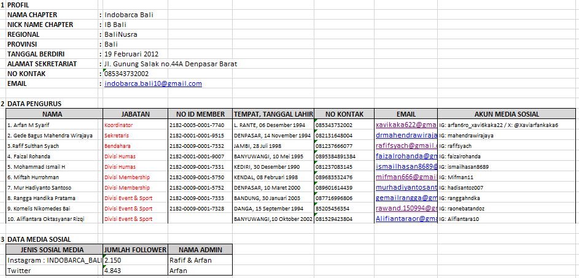This screenshot has height=278, width=579.
Task: Open the rawand.150994 email link
Action: [406, 208]
